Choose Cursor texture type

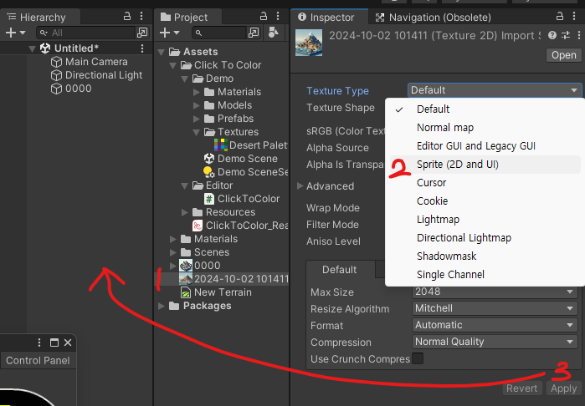pyautogui.click(x=485, y=182)
